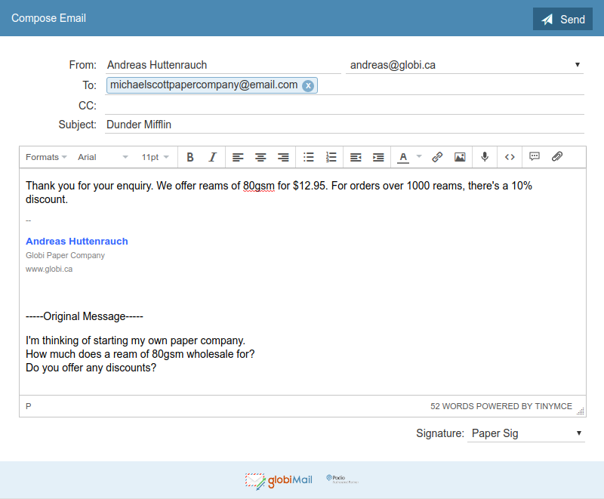
Task: Open text color picker arrow
Action: [x=419, y=157]
